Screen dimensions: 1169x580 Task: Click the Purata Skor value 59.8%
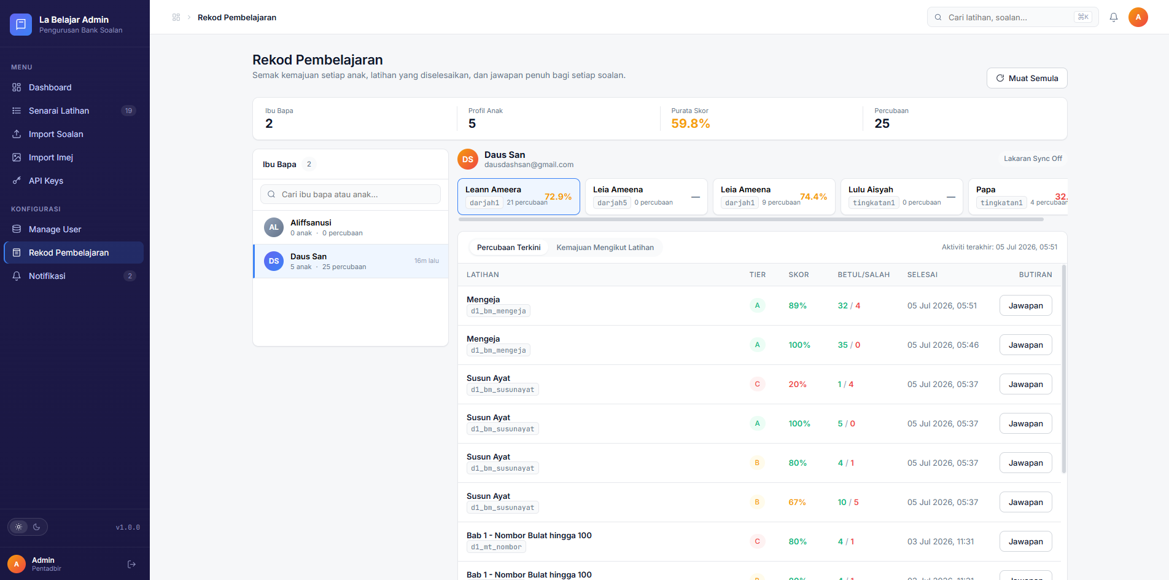tap(691, 123)
